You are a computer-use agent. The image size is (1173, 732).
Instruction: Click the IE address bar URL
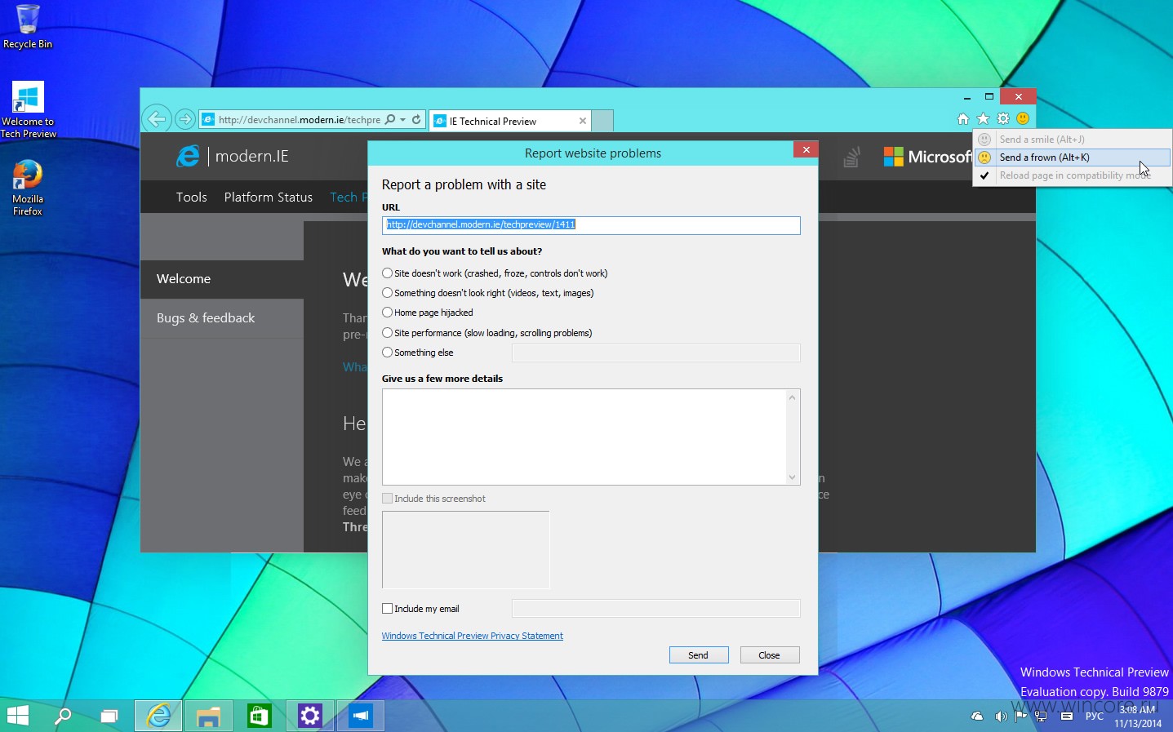299,119
